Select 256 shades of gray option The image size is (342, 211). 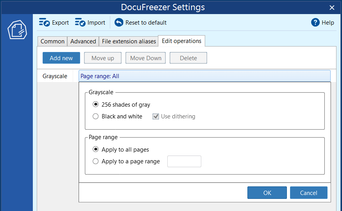pos(95,104)
